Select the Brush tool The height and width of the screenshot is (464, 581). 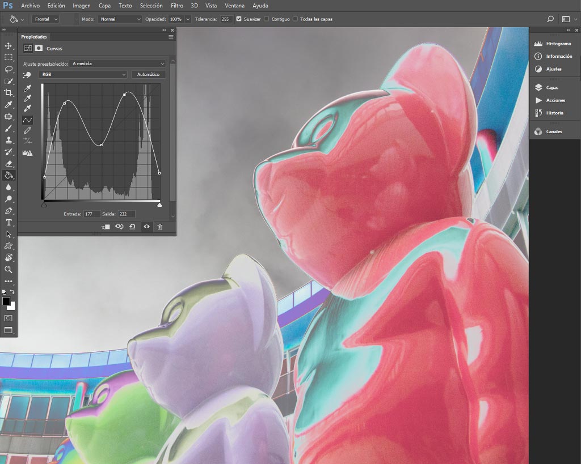click(8, 129)
